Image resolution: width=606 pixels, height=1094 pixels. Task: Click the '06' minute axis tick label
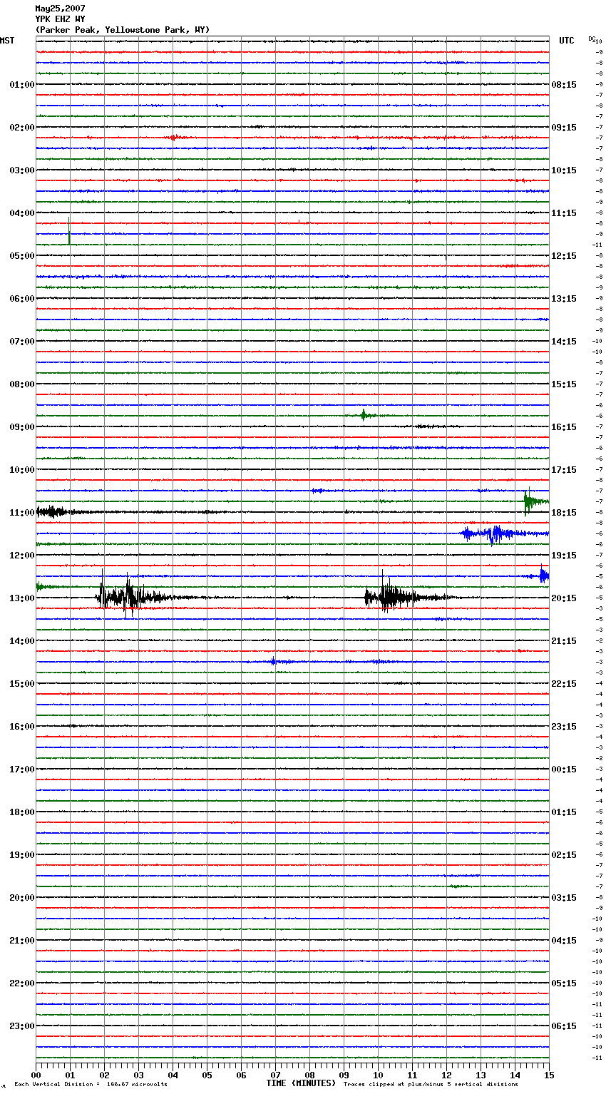[x=242, y=1075]
